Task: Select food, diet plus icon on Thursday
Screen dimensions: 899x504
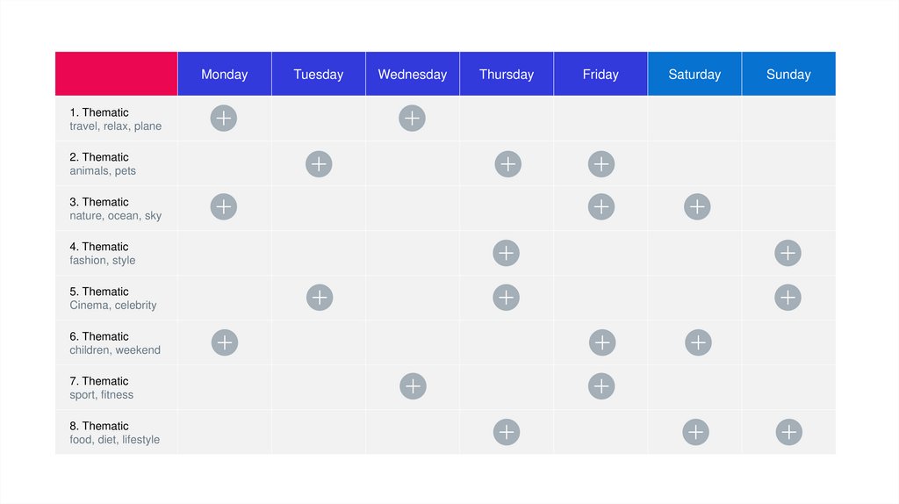Action: pos(507,432)
